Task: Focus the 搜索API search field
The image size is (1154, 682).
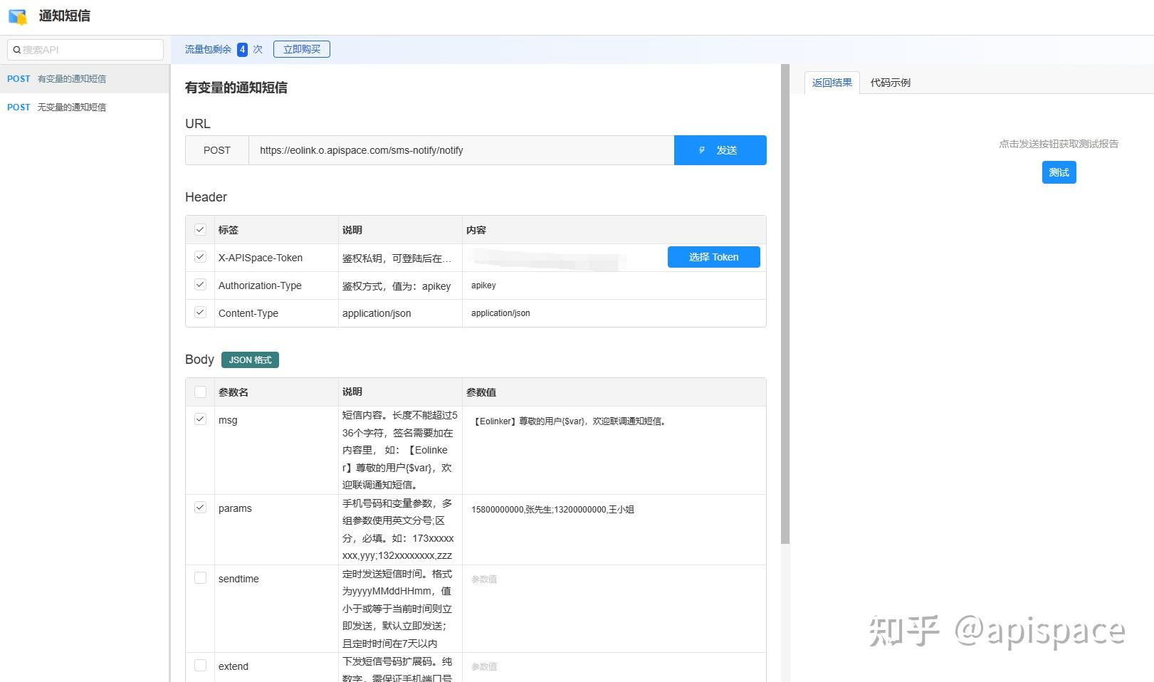Action: pos(85,50)
